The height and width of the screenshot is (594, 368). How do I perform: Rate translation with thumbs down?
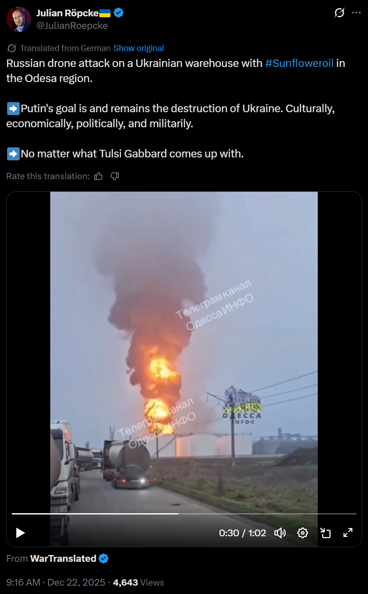[115, 176]
